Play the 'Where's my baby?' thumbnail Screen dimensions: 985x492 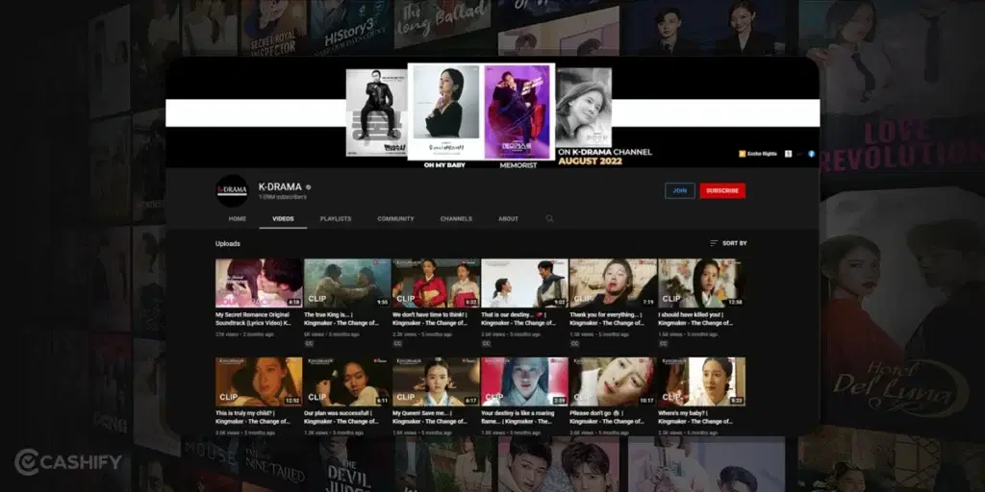point(701,381)
